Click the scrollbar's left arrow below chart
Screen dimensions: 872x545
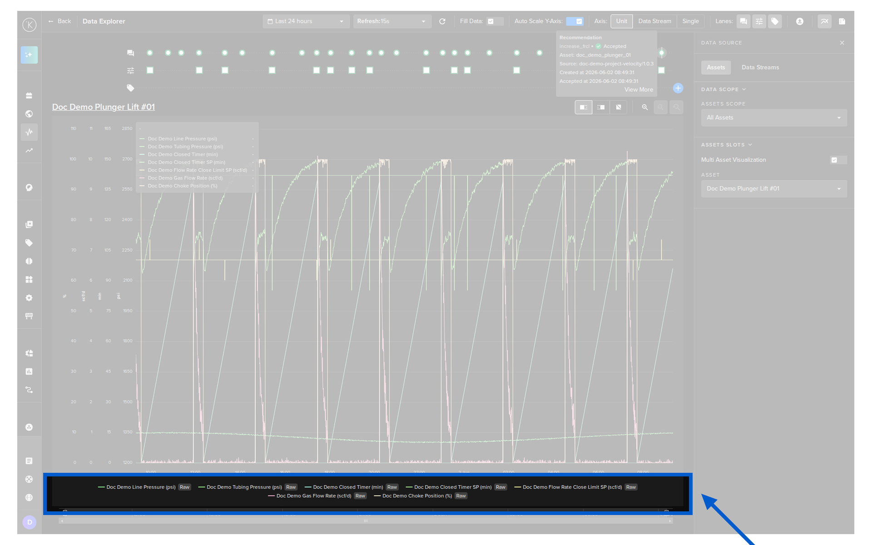(62, 521)
